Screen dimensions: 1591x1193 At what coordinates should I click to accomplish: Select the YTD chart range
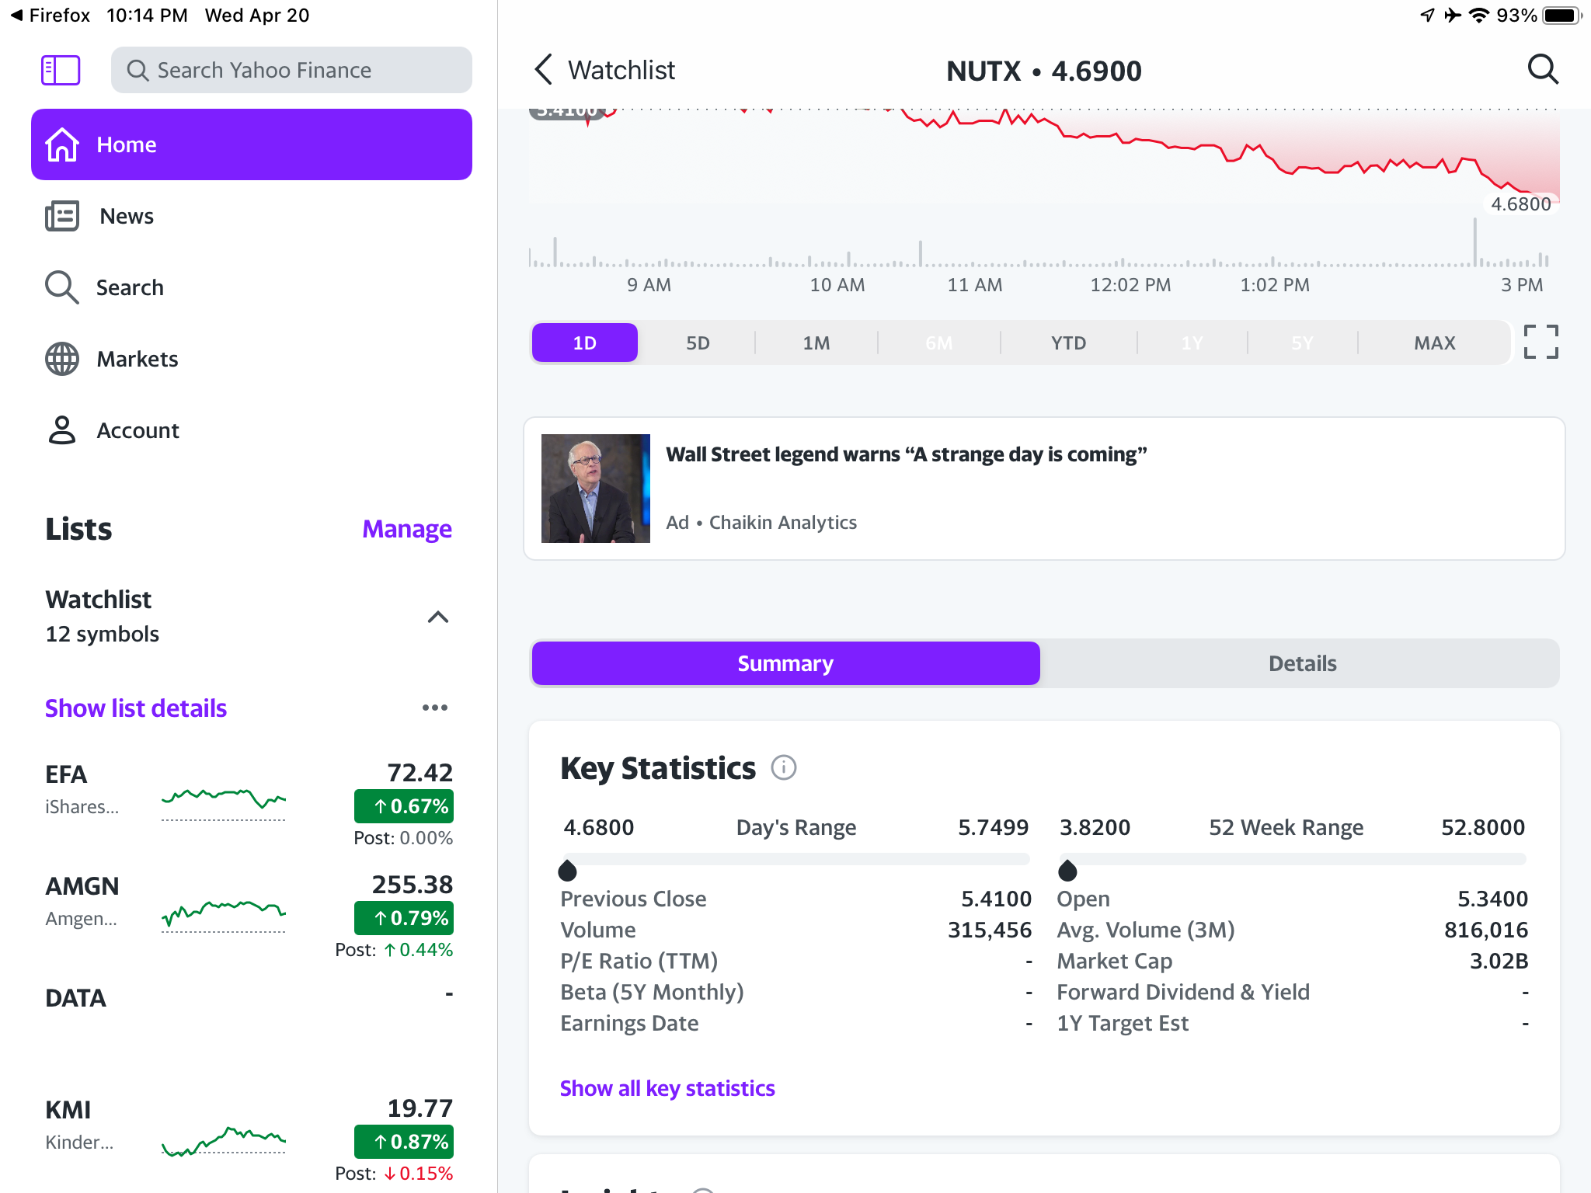pyautogui.click(x=1068, y=343)
